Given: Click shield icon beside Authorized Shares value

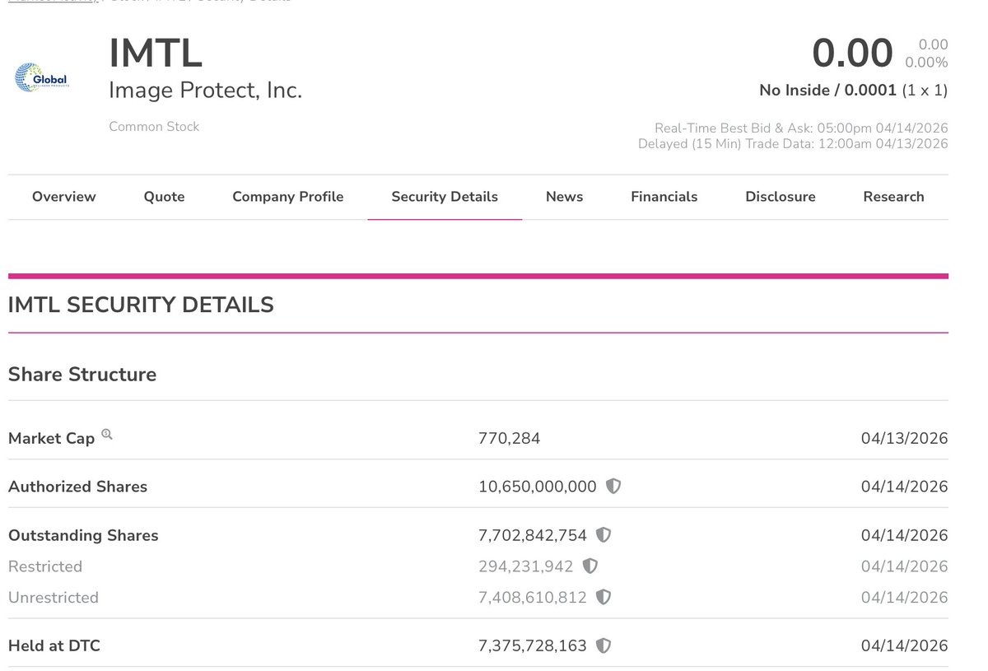Looking at the screenshot, I should pos(613,486).
